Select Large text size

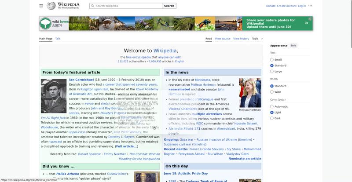pos(272,71)
